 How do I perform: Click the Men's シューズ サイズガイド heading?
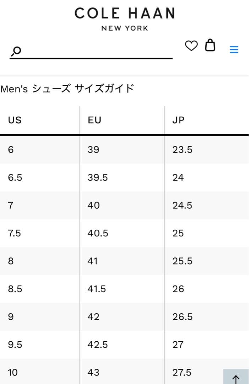pos(67,89)
